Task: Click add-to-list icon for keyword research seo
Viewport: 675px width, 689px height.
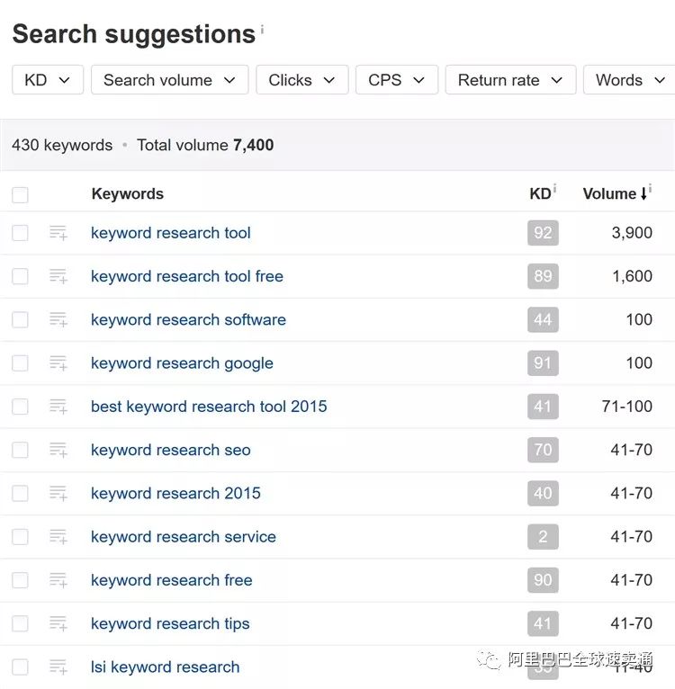Action: 58,450
